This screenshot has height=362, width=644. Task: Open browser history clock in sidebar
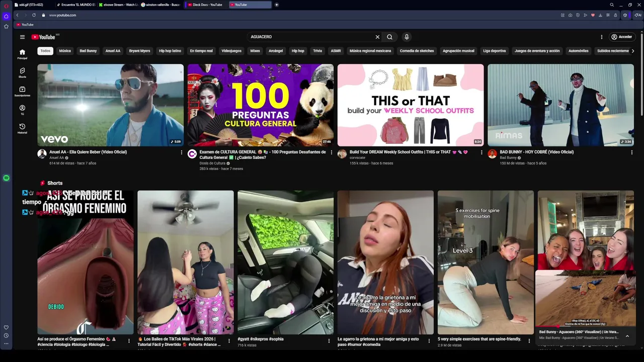tap(6, 335)
